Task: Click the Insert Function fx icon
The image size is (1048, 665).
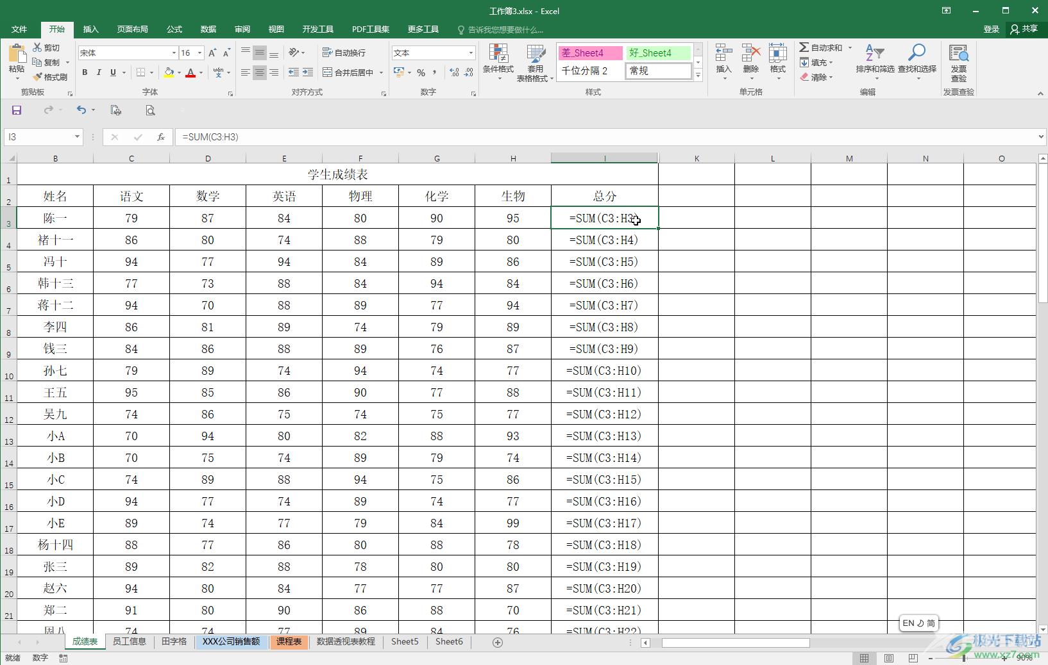Action: click(161, 137)
